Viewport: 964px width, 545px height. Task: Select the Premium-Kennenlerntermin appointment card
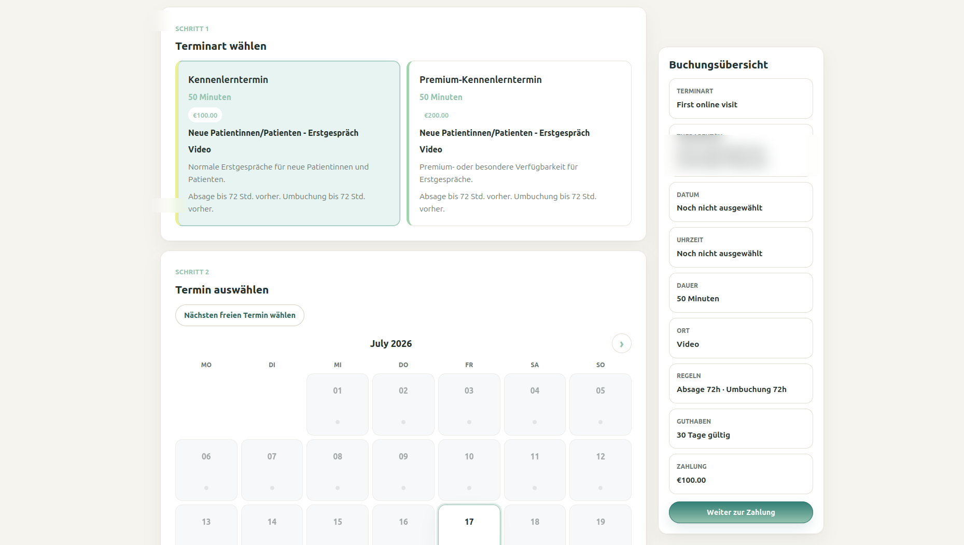coord(519,143)
